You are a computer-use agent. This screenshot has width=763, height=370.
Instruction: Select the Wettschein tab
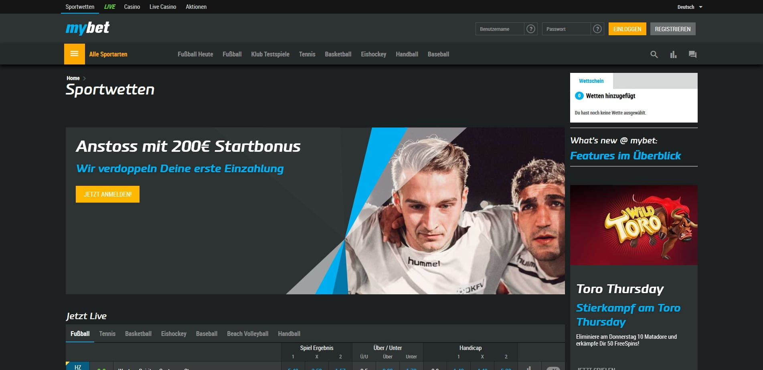click(591, 81)
